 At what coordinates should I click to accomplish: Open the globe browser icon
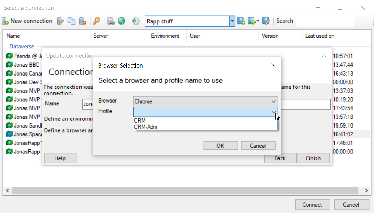122,21
